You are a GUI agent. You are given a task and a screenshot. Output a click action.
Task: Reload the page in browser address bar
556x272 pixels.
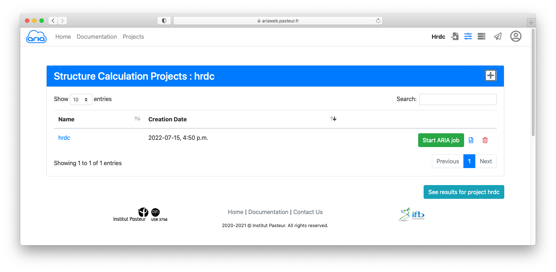(x=378, y=21)
